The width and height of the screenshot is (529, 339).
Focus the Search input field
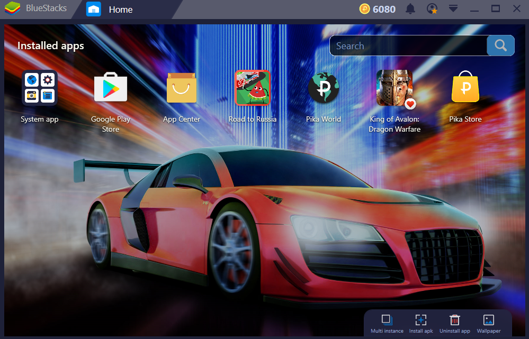coord(408,46)
